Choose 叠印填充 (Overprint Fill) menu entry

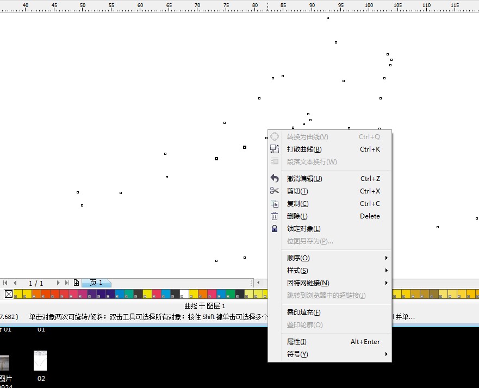coord(329,312)
